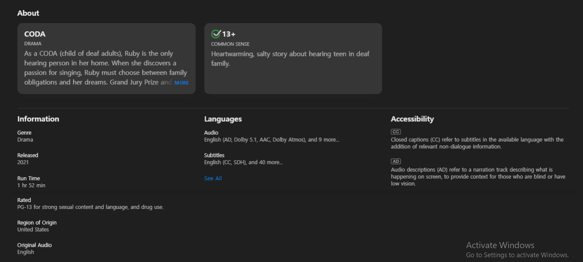
Task: Click the CODA title in the About card
Action: click(35, 34)
